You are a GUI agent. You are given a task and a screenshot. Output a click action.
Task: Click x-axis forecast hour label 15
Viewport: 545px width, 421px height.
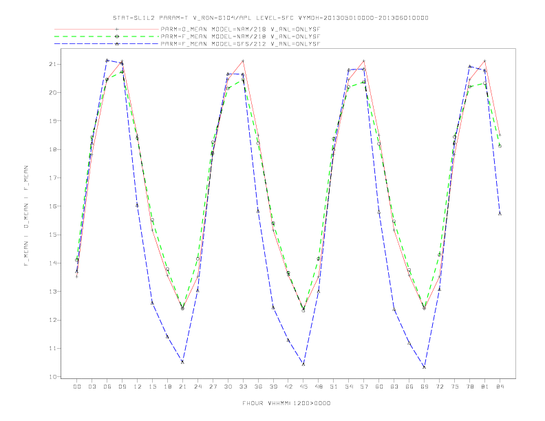tap(152, 387)
